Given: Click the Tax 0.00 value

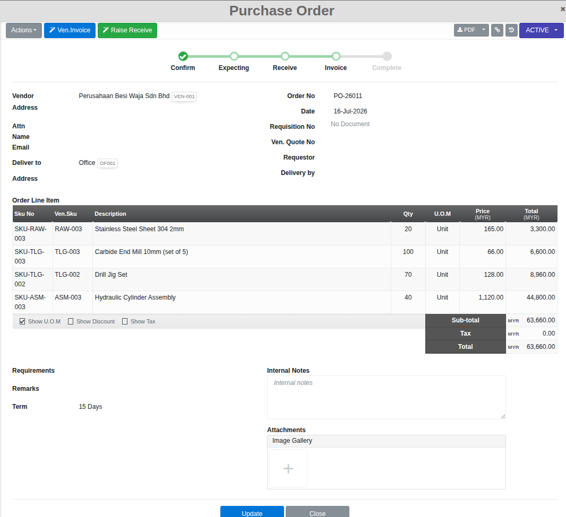Looking at the screenshot, I should click(x=548, y=334).
